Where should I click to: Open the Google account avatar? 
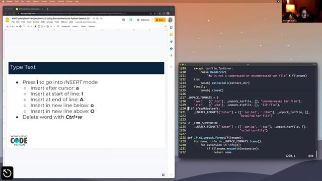point(170,20)
